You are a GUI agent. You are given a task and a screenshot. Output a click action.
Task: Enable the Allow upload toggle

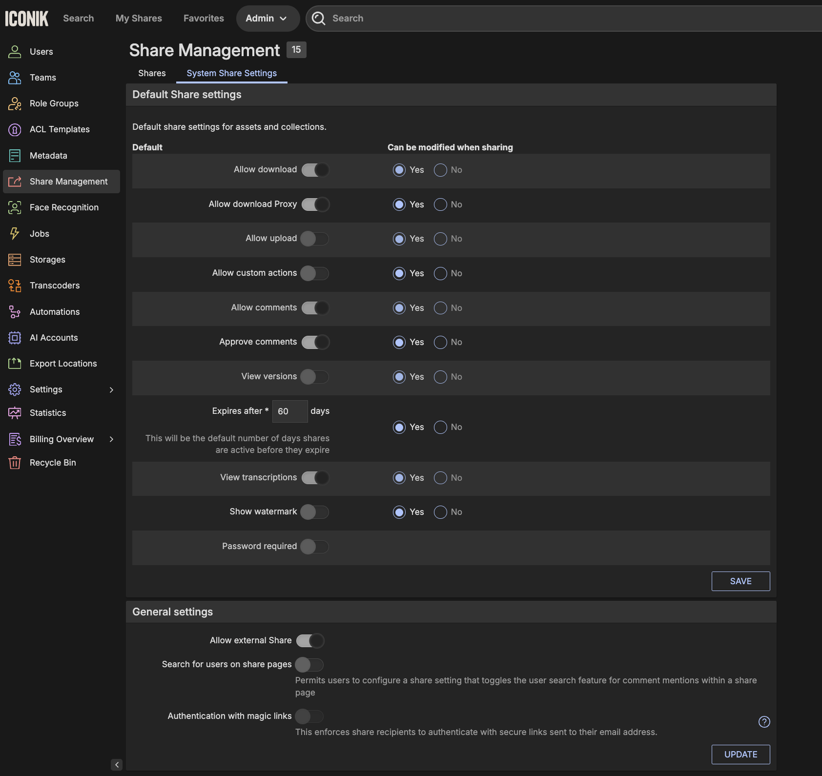point(314,239)
